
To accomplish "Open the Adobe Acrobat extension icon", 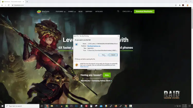I will coord(183,5).
